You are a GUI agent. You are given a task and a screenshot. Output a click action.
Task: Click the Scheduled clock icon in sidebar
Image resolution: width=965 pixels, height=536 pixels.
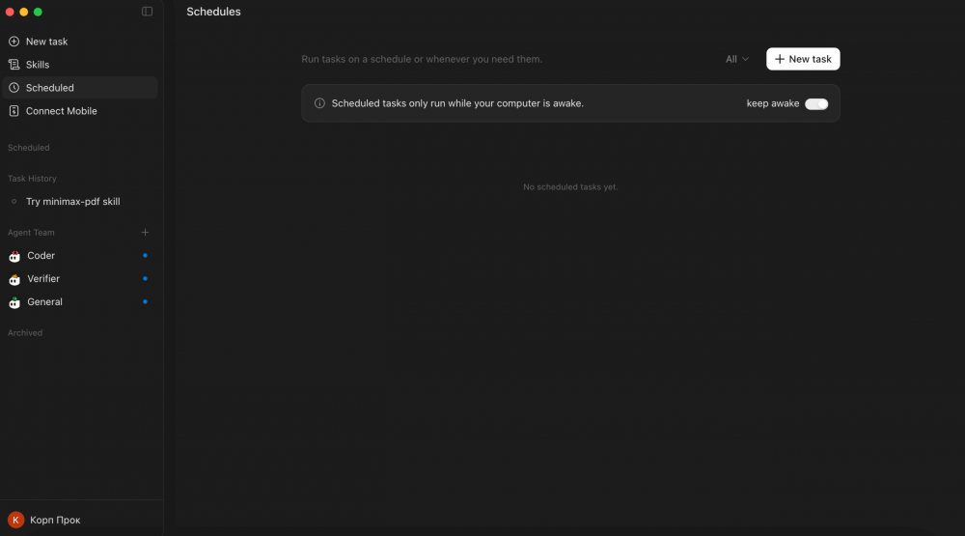14,88
